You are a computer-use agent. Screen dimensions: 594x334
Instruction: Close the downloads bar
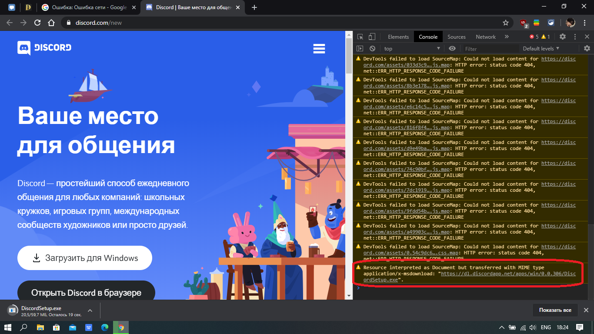point(586,310)
